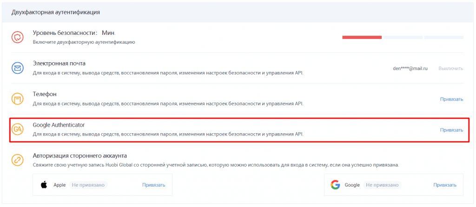Click the Apple Не привязано status badge

(88, 185)
